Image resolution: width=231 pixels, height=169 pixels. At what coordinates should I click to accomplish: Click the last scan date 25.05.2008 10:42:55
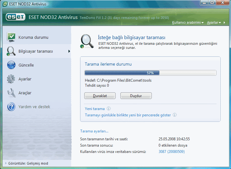click(174, 139)
